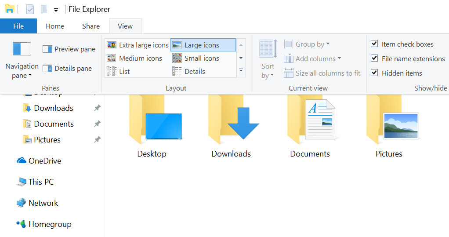Switch to the Share tab
This screenshot has width=449, height=237.
pos(91,26)
